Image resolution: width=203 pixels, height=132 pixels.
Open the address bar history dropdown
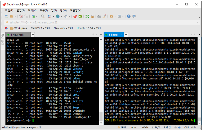198,22
